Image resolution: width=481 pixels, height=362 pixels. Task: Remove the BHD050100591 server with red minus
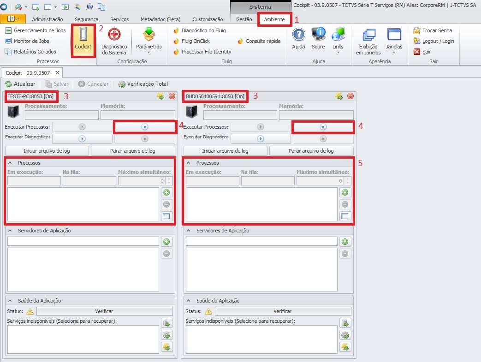[350, 96]
